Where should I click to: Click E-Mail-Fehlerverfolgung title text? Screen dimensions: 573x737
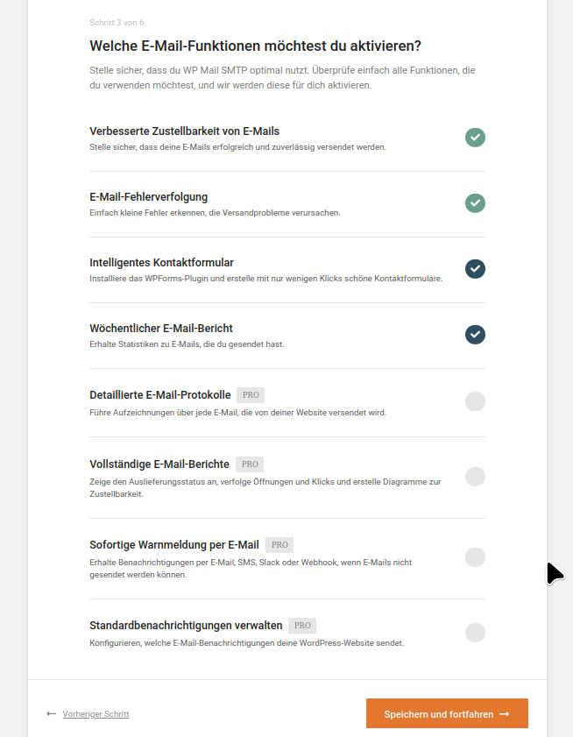point(148,197)
